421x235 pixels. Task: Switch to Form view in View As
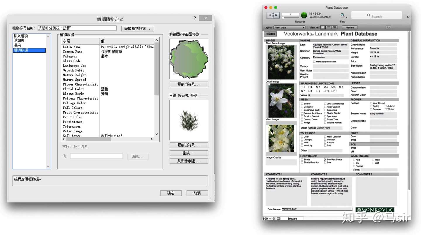(323, 27)
